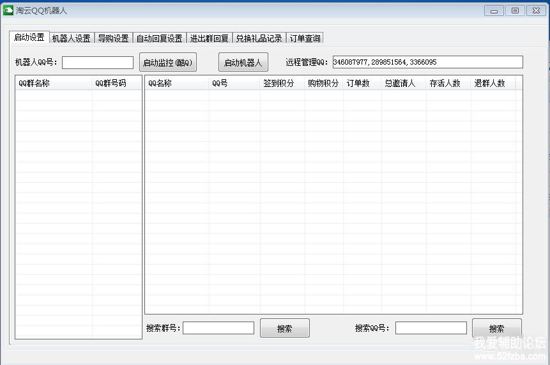
Task: Sort by 总邀请人 column header
Action: click(404, 83)
